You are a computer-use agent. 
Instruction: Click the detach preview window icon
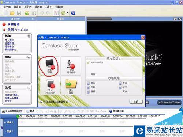pyautogui.click(x=180, y=19)
